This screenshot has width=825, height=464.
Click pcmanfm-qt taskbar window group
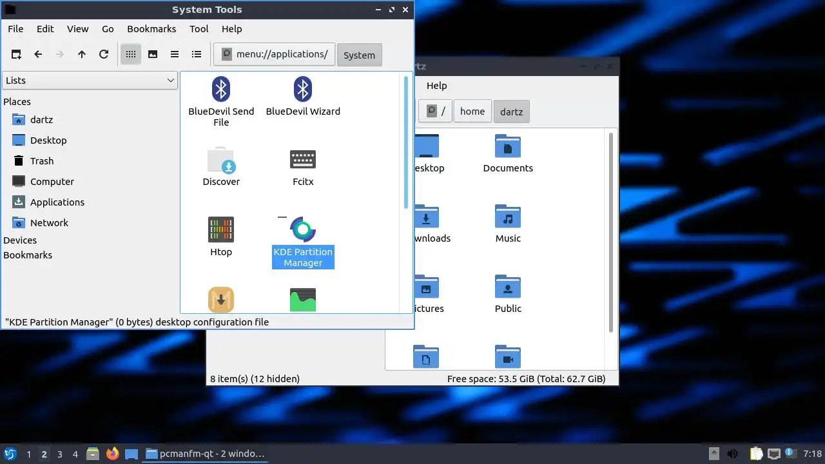[x=206, y=454]
